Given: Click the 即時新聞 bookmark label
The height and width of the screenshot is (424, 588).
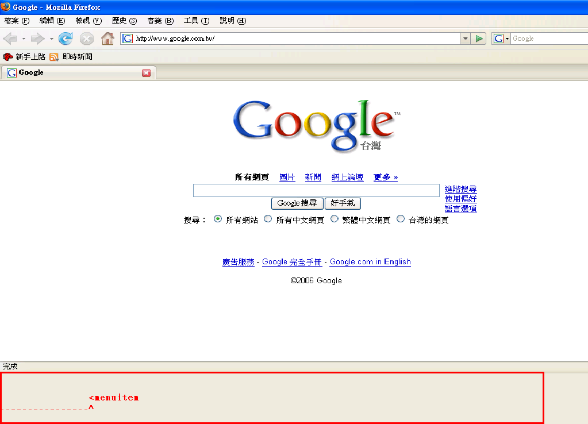Looking at the screenshot, I should click(x=77, y=57).
